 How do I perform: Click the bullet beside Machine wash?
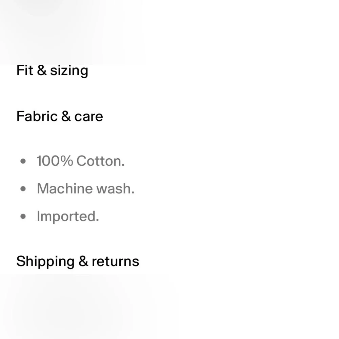pyautogui.click(x=23, y=189)
